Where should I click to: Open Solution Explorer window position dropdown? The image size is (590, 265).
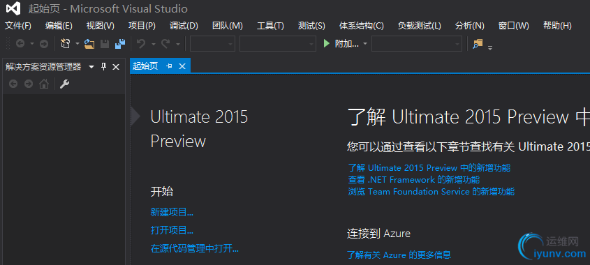pyautogui.click(x=91, y=67)
